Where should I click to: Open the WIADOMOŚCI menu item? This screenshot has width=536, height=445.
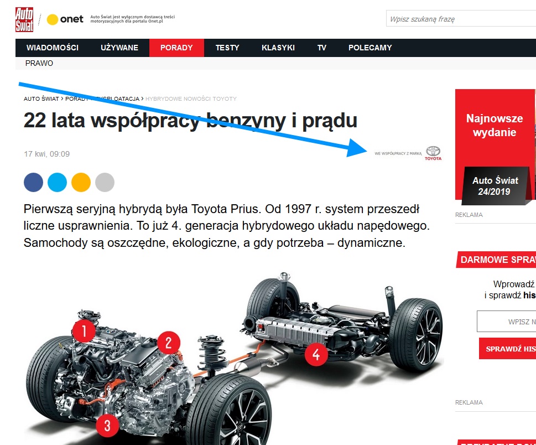click(x=53, y=48)
